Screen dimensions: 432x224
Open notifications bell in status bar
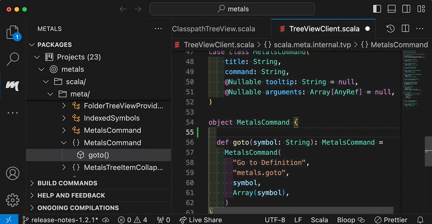point(420,220)
